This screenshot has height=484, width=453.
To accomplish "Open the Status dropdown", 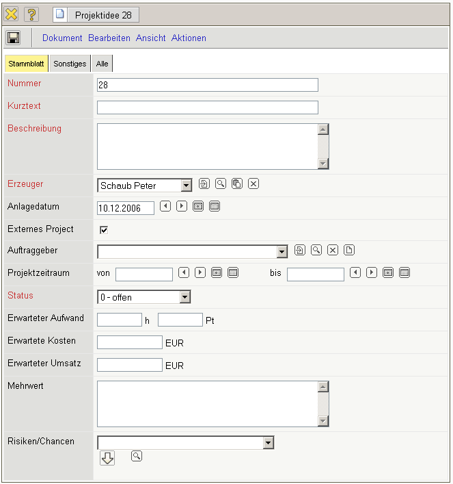I will (184, 297).
